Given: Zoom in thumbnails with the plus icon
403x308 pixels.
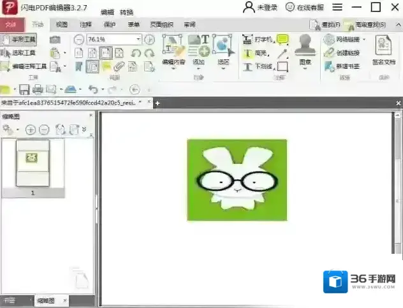Looking at the screenshot, I should click(30, 129).
